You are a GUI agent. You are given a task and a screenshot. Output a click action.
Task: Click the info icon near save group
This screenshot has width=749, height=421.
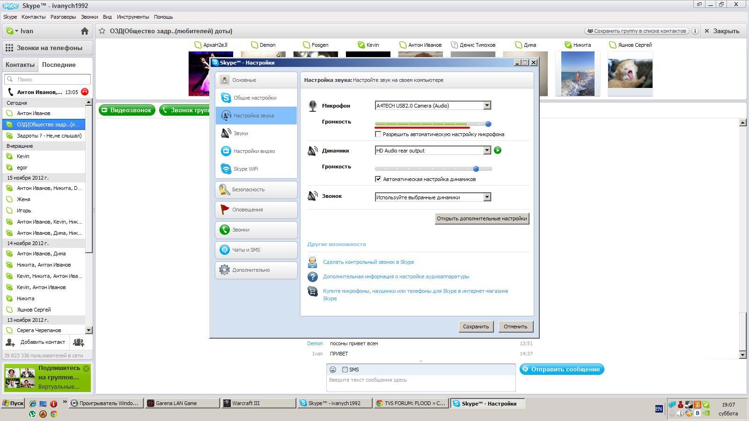[x=695, y=31]
